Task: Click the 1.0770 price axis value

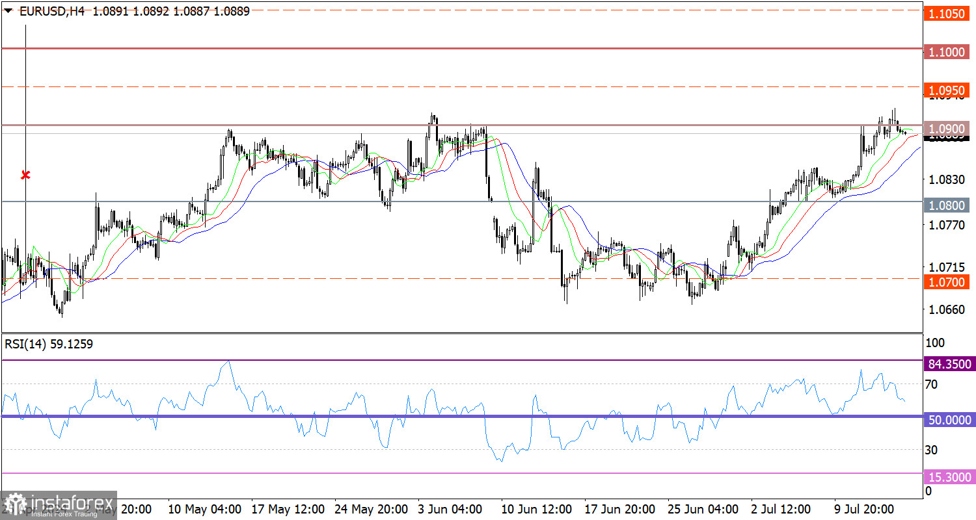Action: point(945,225)
